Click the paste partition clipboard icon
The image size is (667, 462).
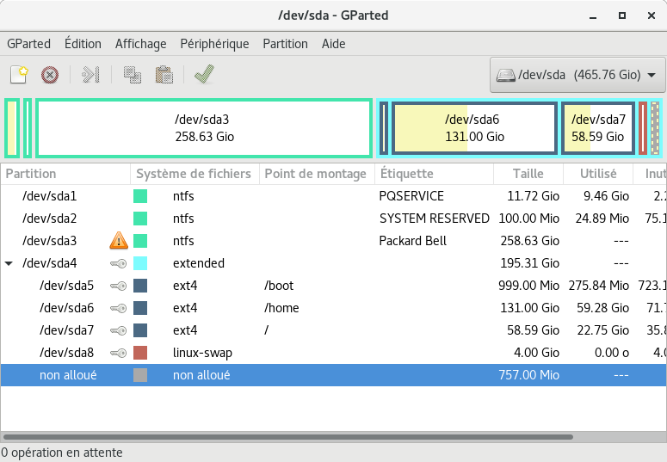click(x=164, y=75)
